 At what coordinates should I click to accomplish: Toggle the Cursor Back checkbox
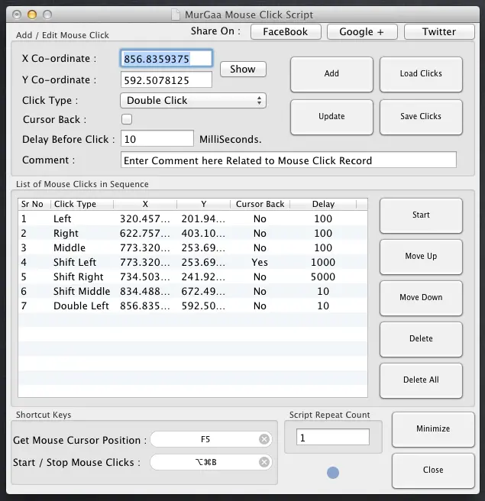[127, 119]
